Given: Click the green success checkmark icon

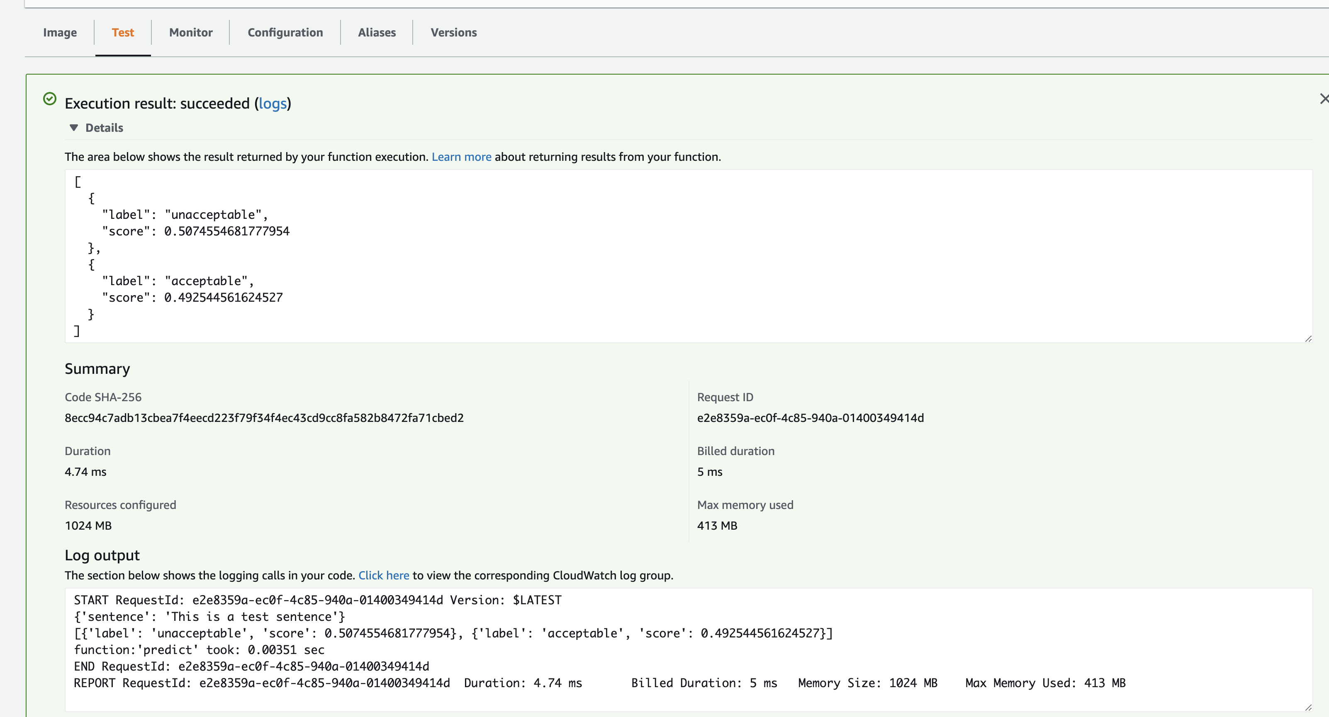Looking at the screenshot, I should click(50, 99).
